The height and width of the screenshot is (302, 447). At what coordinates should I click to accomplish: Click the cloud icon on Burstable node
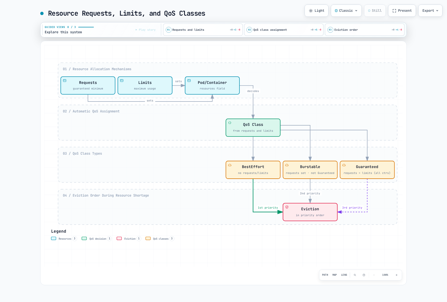(287, 165)
